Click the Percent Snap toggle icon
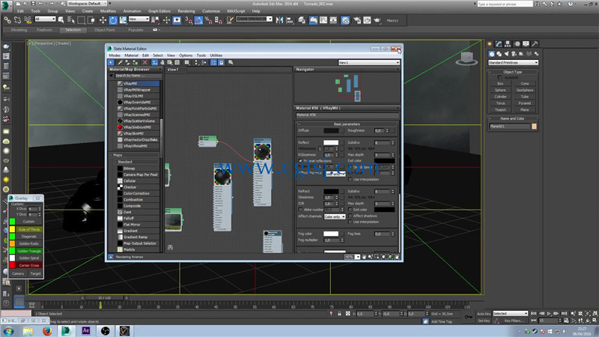Image resolution: width=599 pixels, height=337 pixels. 209,20
